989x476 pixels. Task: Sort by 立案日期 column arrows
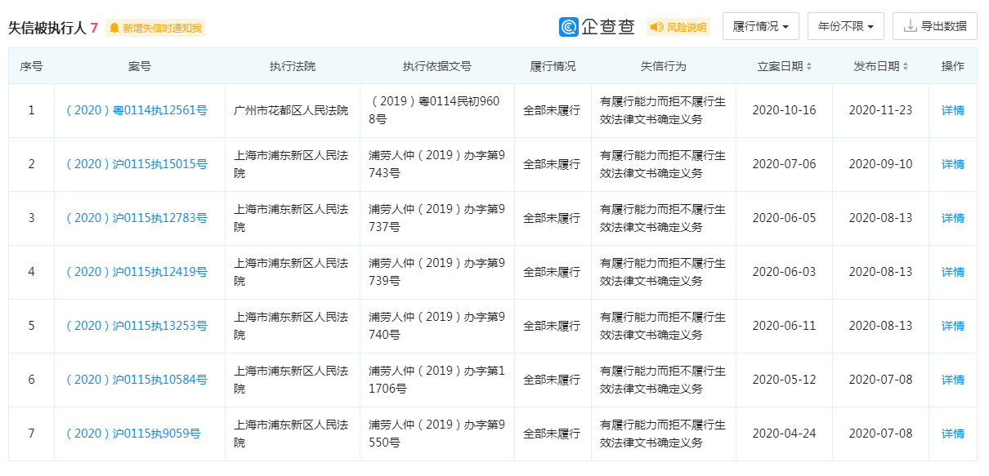tap(809, 67)
